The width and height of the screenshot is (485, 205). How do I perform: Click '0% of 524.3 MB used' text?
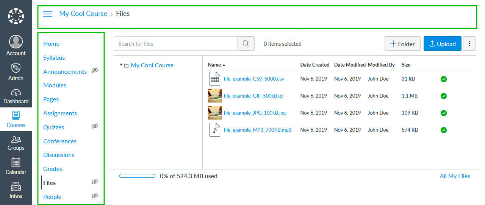click(x=189, y=176)
